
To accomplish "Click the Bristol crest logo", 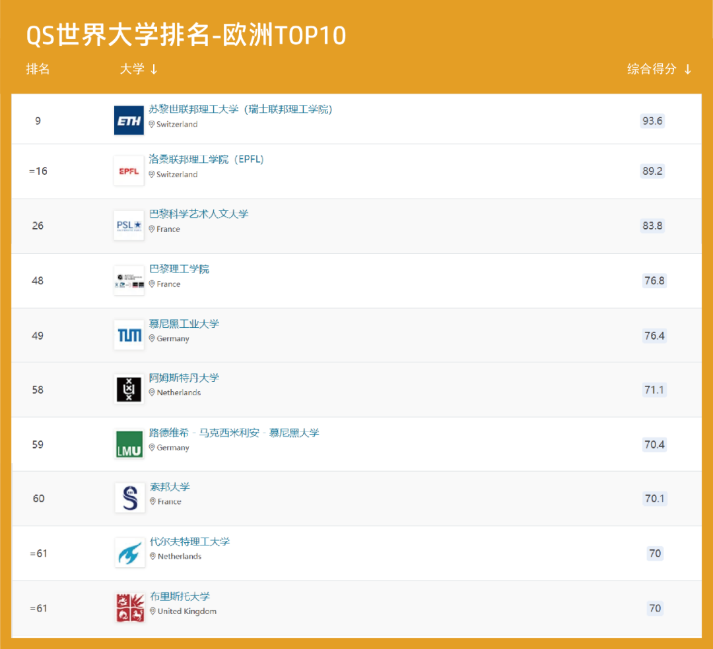I will (x=129, y=607).
